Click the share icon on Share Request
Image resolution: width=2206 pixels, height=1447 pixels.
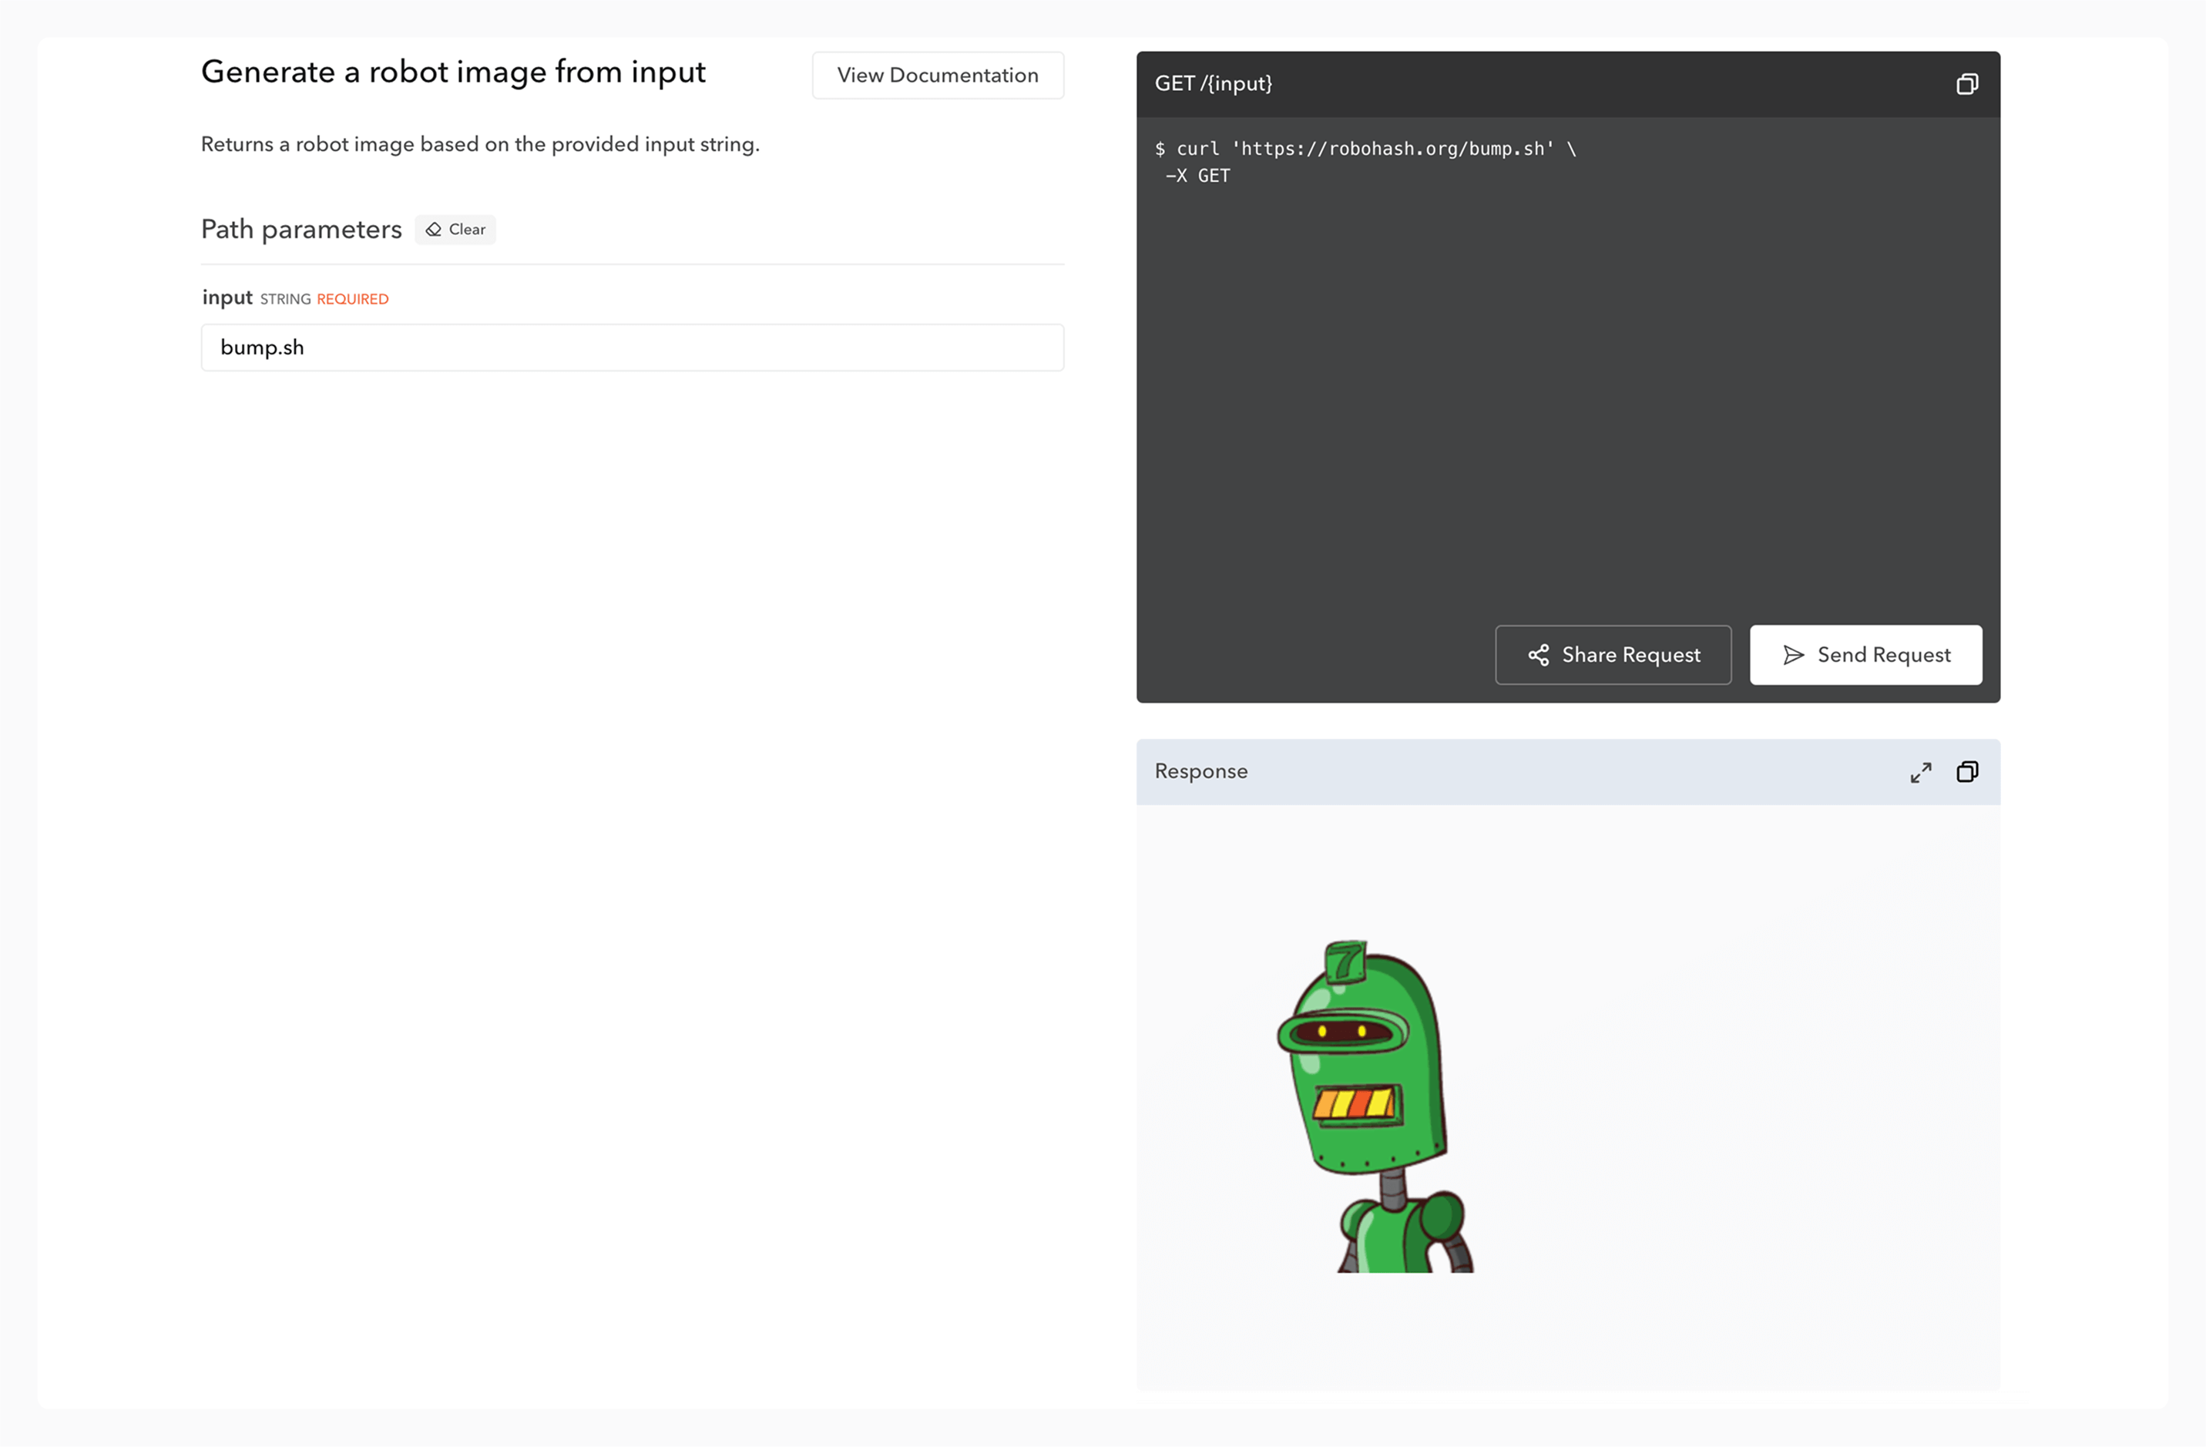tap(1538, 654)
